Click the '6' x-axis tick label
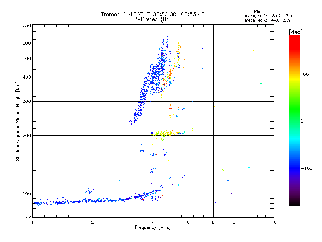The height and width of the screenshot is (242, 322). (188, 222)
